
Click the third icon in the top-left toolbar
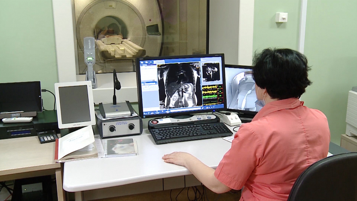[151, 62]
